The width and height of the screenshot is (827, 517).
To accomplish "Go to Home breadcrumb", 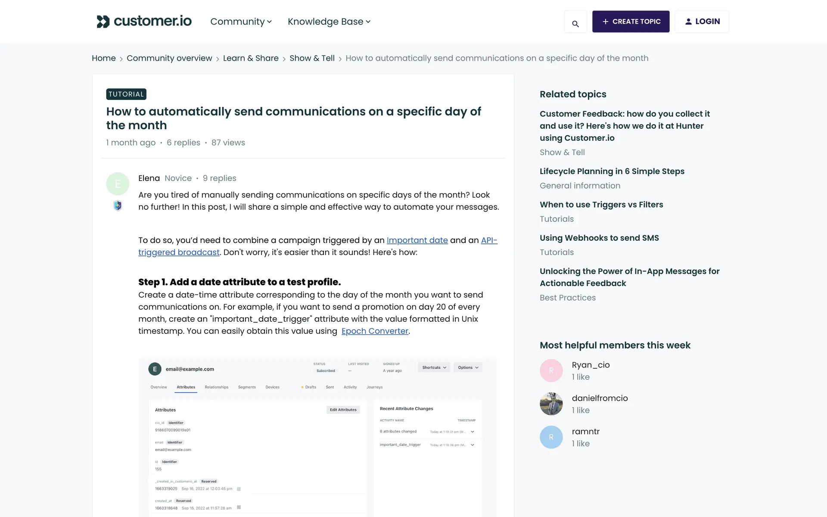I will (104, 58).
